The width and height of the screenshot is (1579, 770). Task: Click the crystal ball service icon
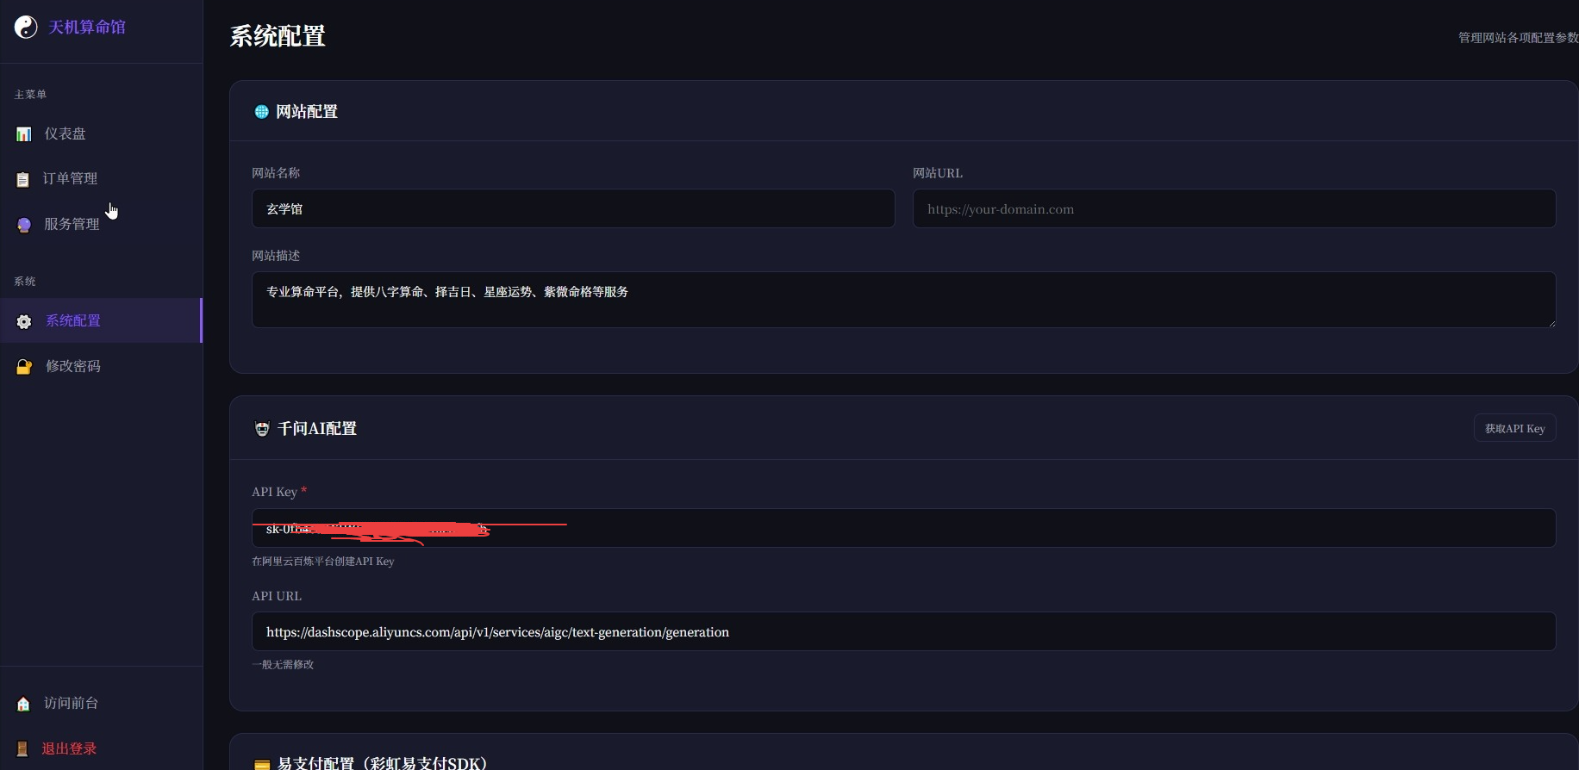tap(24, 225)
